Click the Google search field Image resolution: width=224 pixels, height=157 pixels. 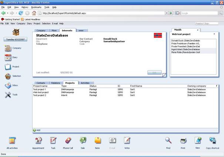pos(200,13)
